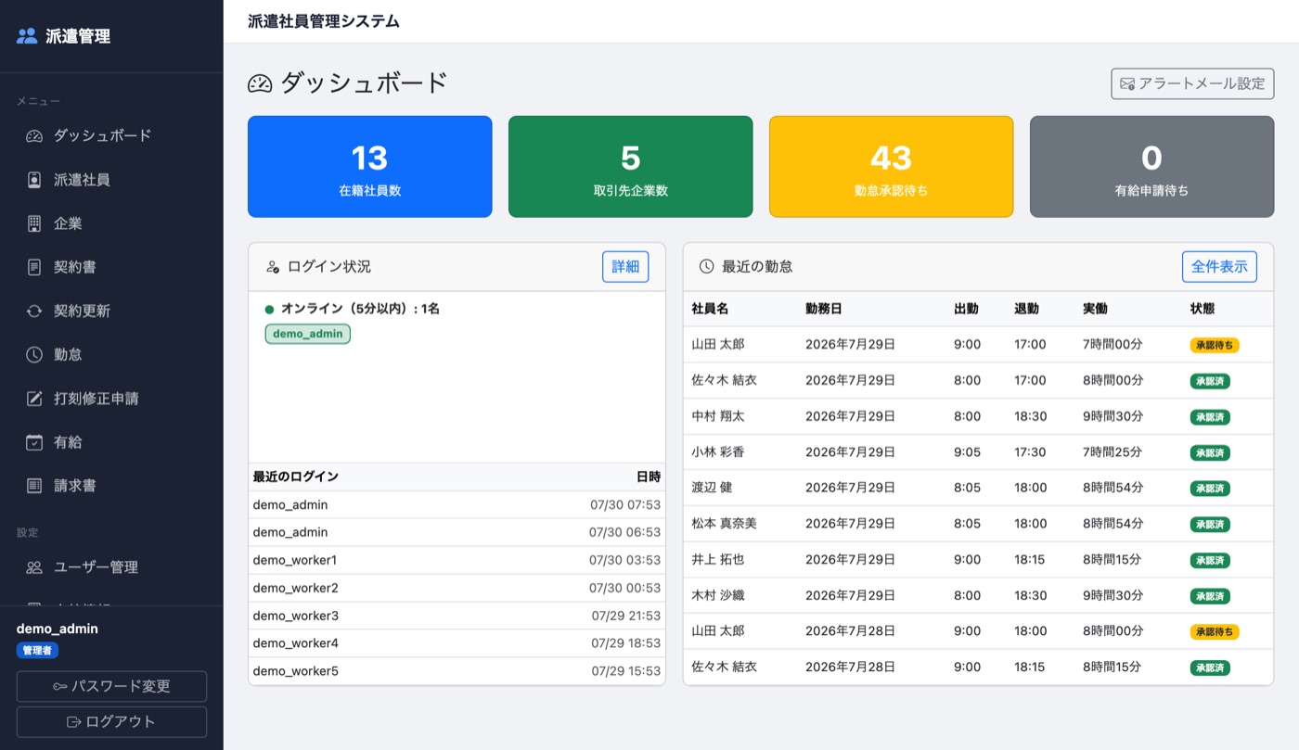Click the 打刻修正申請 pencil edit icon

[34, 399]
